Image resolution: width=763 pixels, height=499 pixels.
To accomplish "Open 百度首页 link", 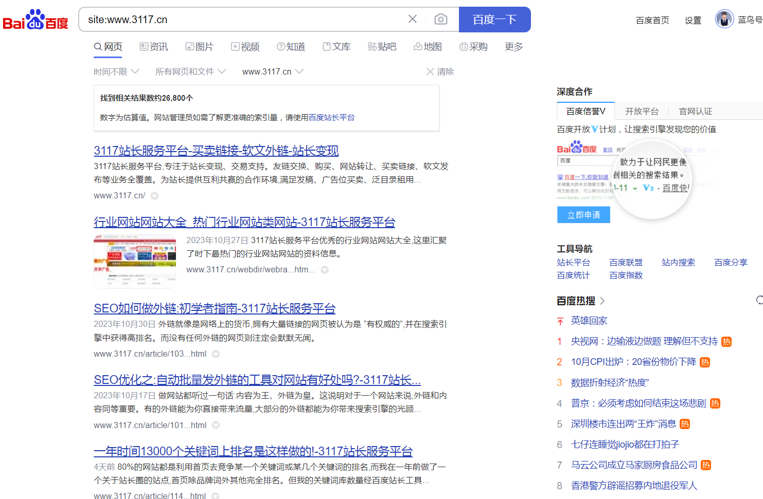I will click(x=652, y=20).
